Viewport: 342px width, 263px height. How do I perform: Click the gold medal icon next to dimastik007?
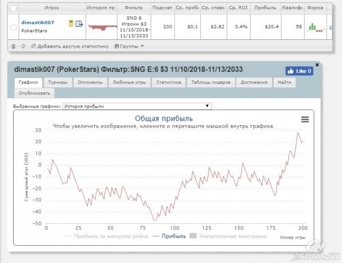pyautogui.click(x=71, y=23)
